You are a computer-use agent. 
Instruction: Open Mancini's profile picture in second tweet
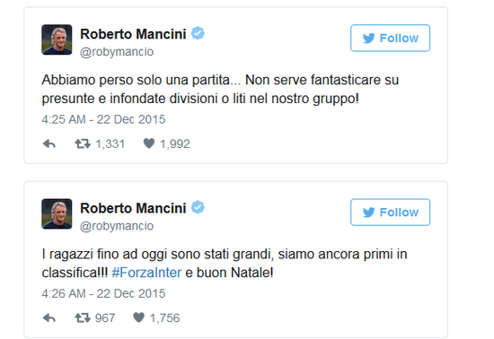[x=57, y=213]
